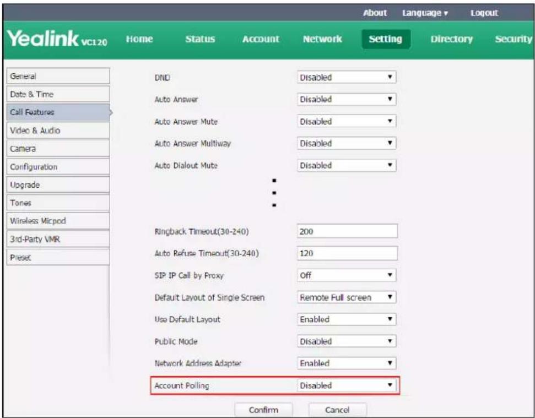Select General in the sidebar
The width and height of the screenshot is (535, 418).
(x=58, y=76)
